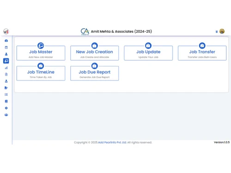Open the Job Master card

[41, 53]
